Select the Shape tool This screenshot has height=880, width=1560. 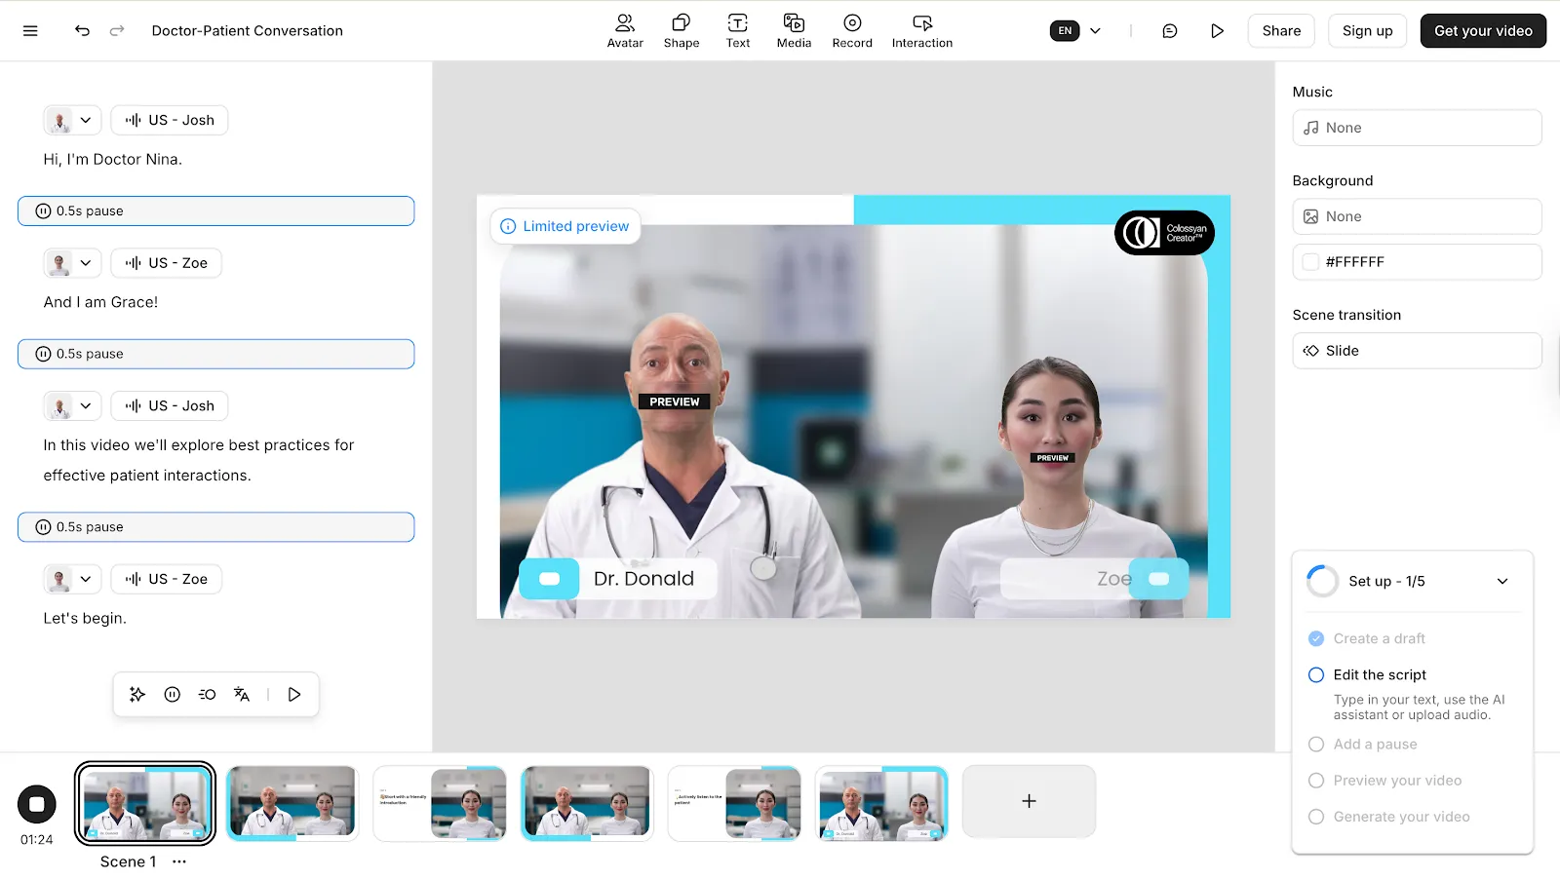click(682, 31)
